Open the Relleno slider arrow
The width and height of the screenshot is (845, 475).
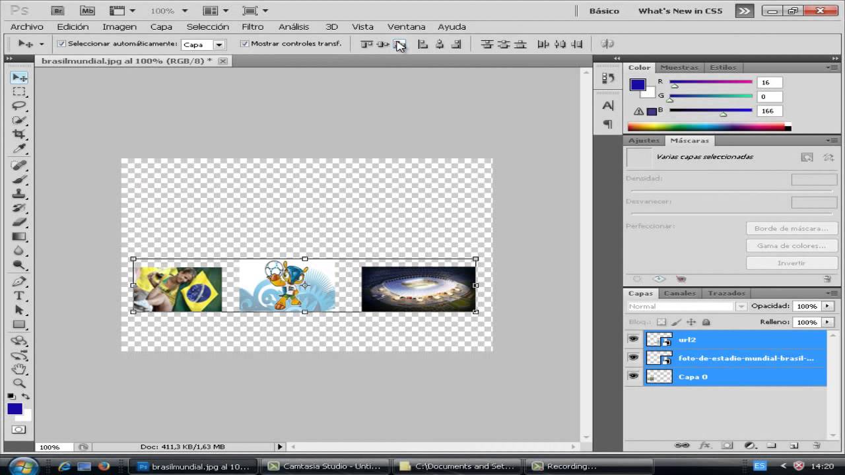click(827, 322)
